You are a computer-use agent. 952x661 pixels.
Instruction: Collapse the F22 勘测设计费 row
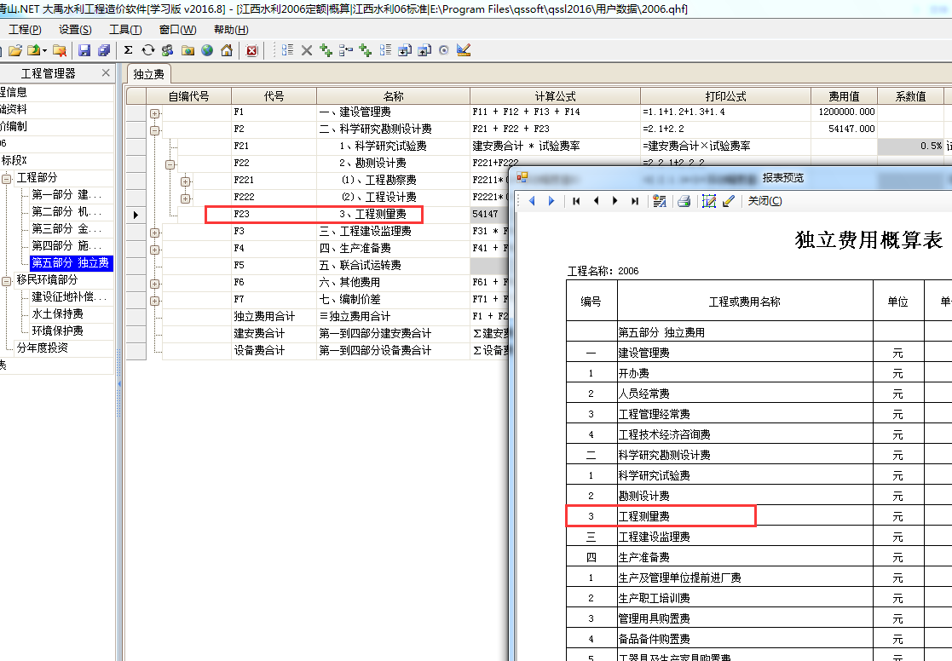170,164
